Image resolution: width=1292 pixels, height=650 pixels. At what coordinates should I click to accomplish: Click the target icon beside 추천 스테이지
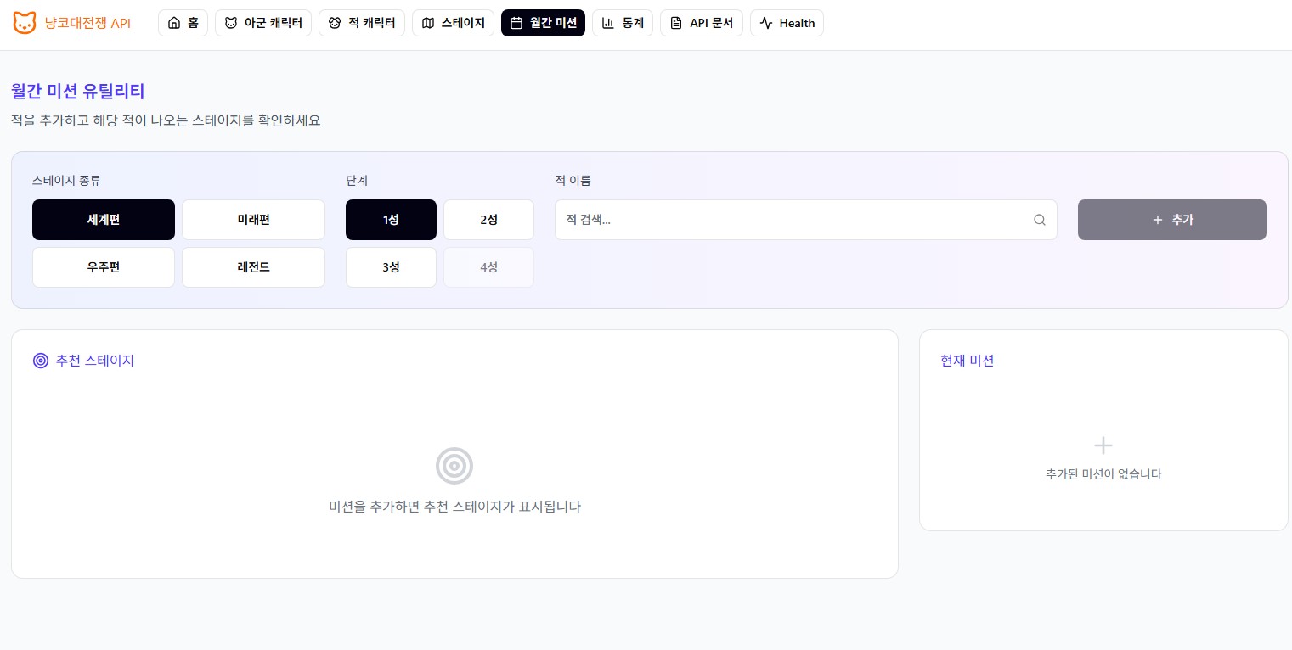click(41, 361)
